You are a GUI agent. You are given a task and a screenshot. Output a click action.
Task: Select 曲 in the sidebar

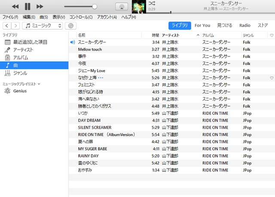pyautogui.click(x=34, y=65)
